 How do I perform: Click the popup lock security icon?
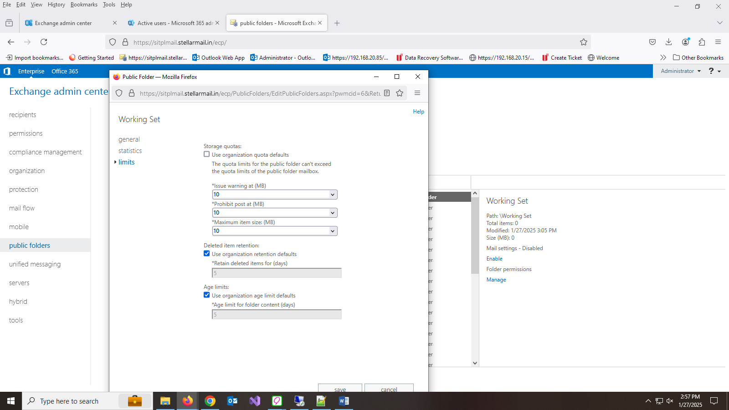(x=132, y=93)
